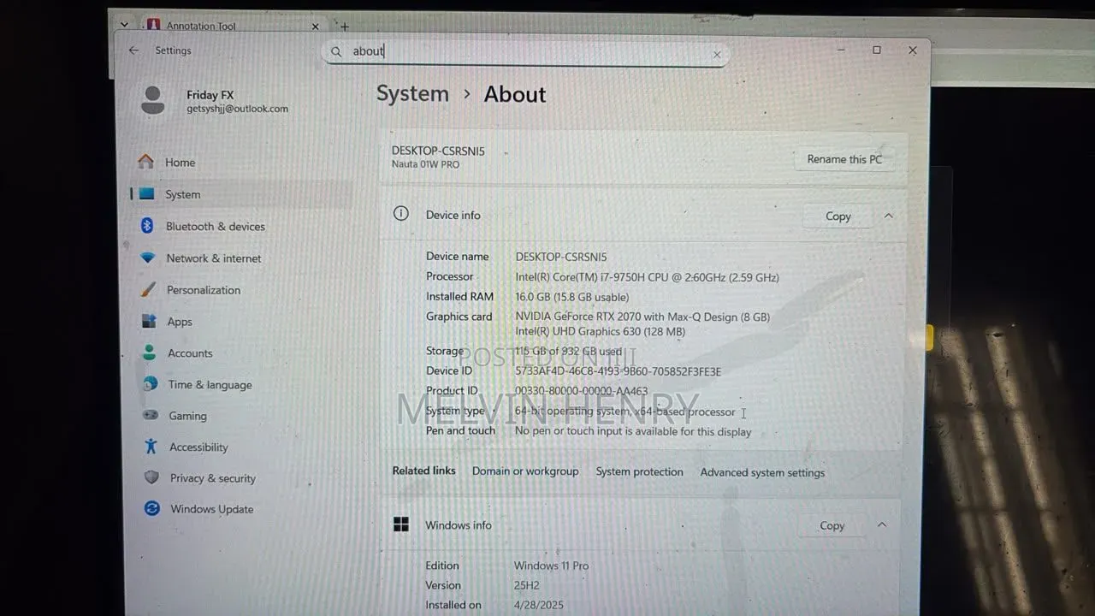Viewport: 1095px width, 616px height.
Task: Open the Domain or workgroup link
Action: coord(525,471)
